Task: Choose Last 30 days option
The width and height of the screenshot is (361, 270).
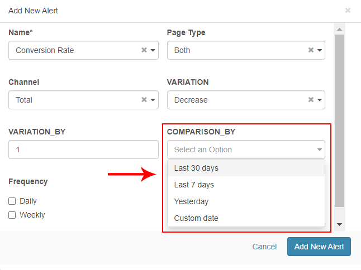Action: 246,168
